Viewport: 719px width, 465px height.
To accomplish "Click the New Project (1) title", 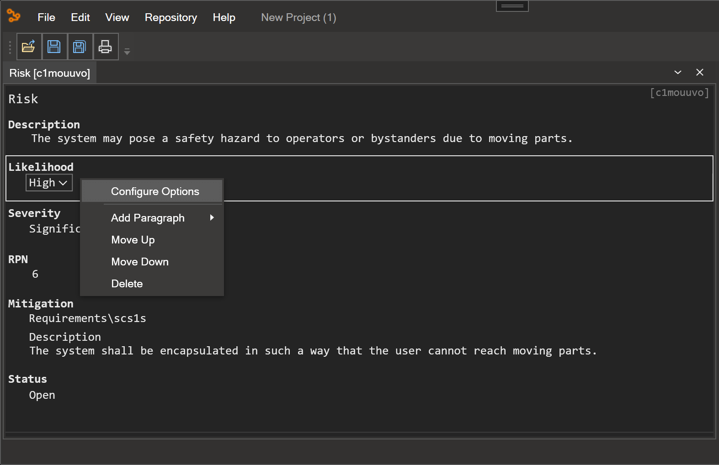I will point(298,17).
